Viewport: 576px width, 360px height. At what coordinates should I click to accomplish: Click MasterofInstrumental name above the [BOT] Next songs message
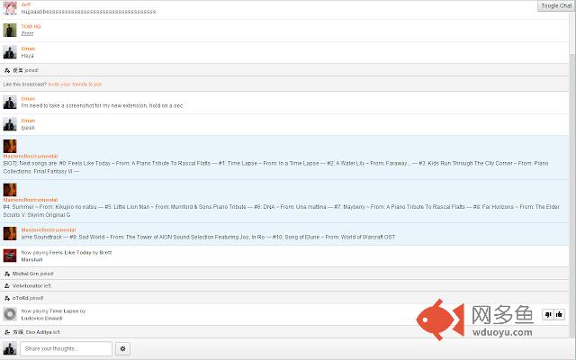(31, 156)
